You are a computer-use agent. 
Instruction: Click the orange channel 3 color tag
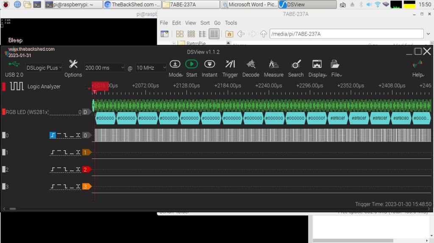[86, 186]
